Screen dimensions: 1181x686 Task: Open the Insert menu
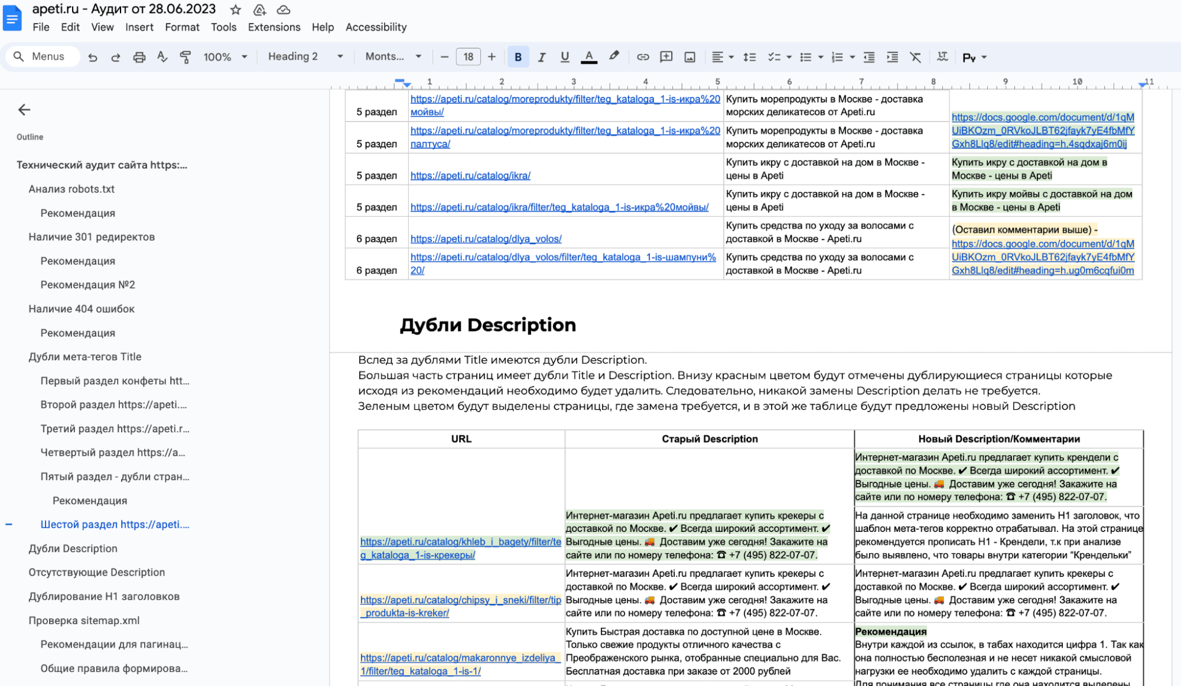pos(139,27)
